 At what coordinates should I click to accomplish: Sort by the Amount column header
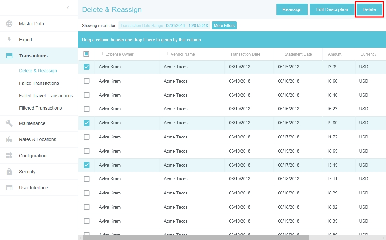tap(335, 54)
